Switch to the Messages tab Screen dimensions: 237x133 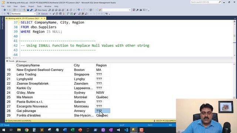pyautogui.click(x=21, y=61)
